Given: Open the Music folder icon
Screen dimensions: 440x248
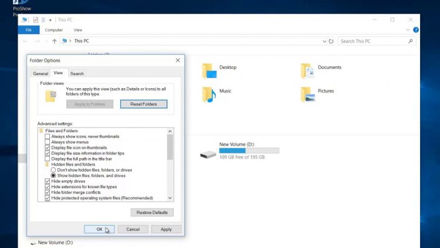Looking at the screenshot, I should [x=209, y=95].
